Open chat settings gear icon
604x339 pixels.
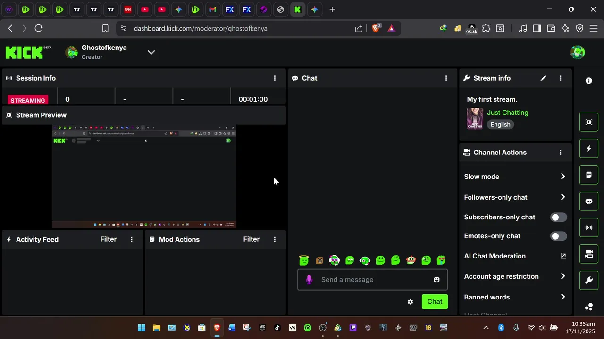[410, 302]
